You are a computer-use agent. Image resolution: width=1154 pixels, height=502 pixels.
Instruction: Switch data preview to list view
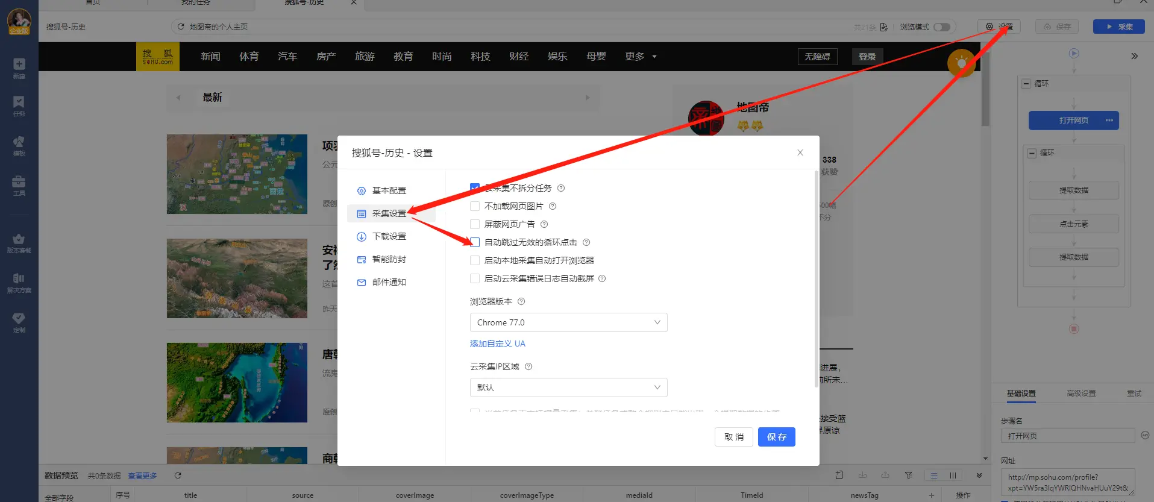tap(934, 475)
